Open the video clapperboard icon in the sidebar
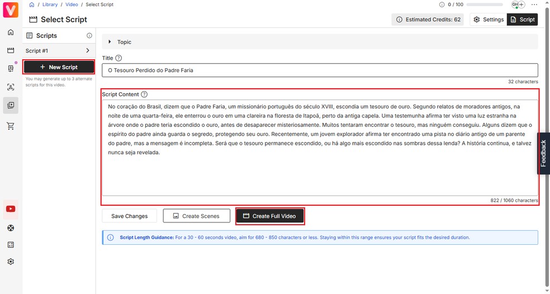The image size is (550, 294). click(11, 50)
